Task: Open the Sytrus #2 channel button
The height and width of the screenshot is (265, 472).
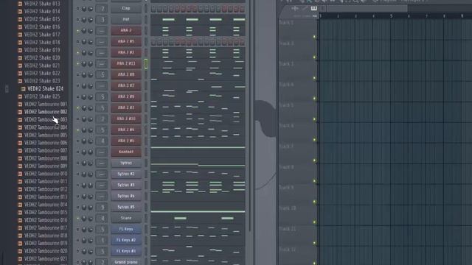Action: [126, 174]
